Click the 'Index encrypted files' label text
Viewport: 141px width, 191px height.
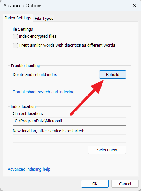pyautogui.click(x=38, y=36)
